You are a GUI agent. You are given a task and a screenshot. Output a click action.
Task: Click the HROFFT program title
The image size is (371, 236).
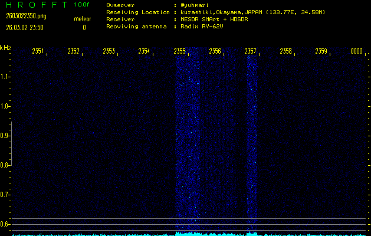[x=37, y=5]
